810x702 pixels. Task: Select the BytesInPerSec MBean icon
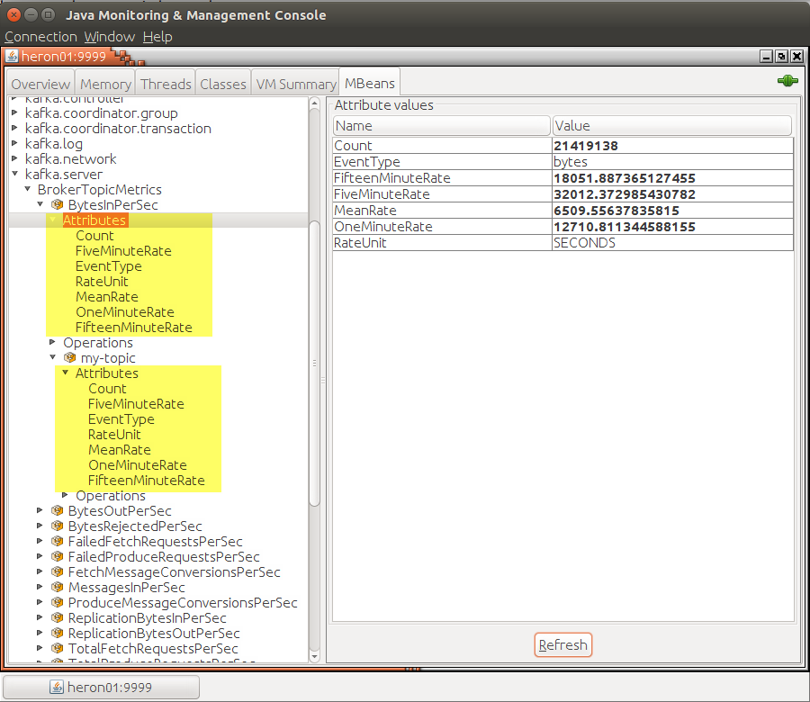(55, 204)
